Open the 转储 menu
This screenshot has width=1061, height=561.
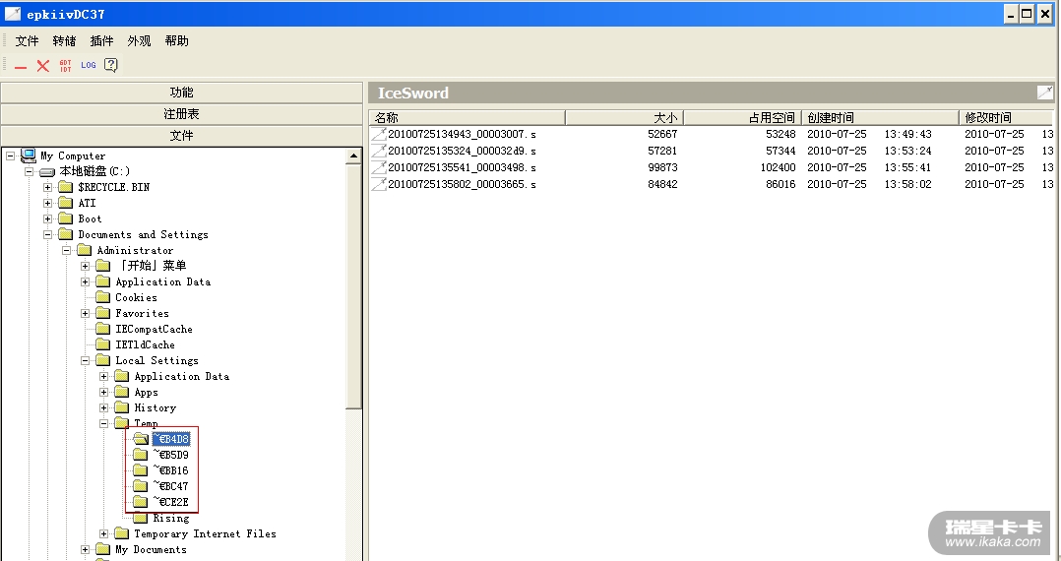coord(64,41)
